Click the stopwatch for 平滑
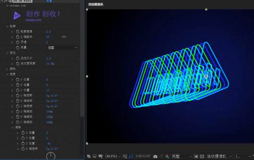This screenshot has height=160, width=254. coord(18,42)
